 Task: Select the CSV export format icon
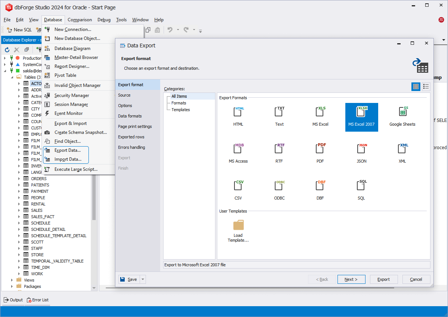click(238, 186)
